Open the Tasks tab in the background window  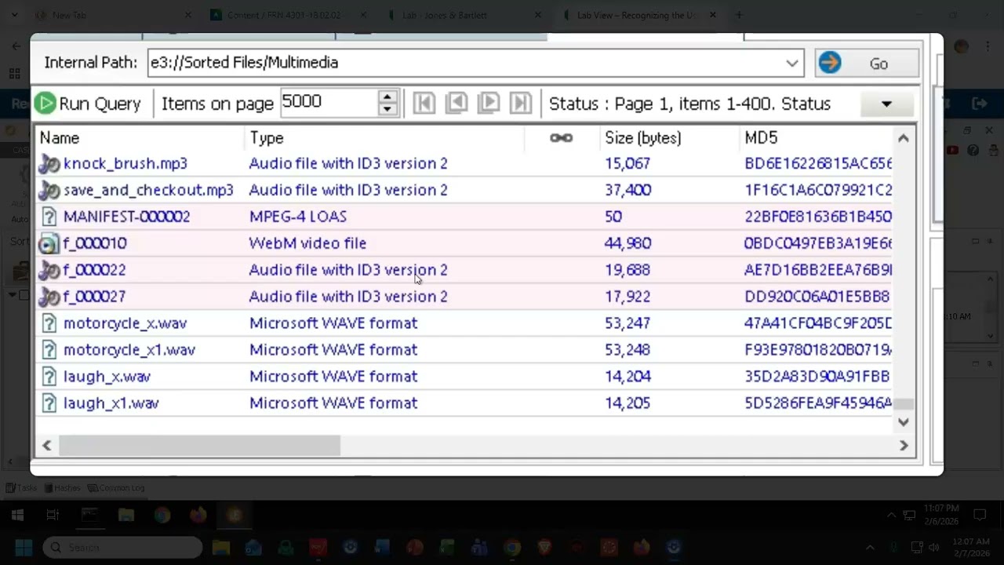[22, 487]
